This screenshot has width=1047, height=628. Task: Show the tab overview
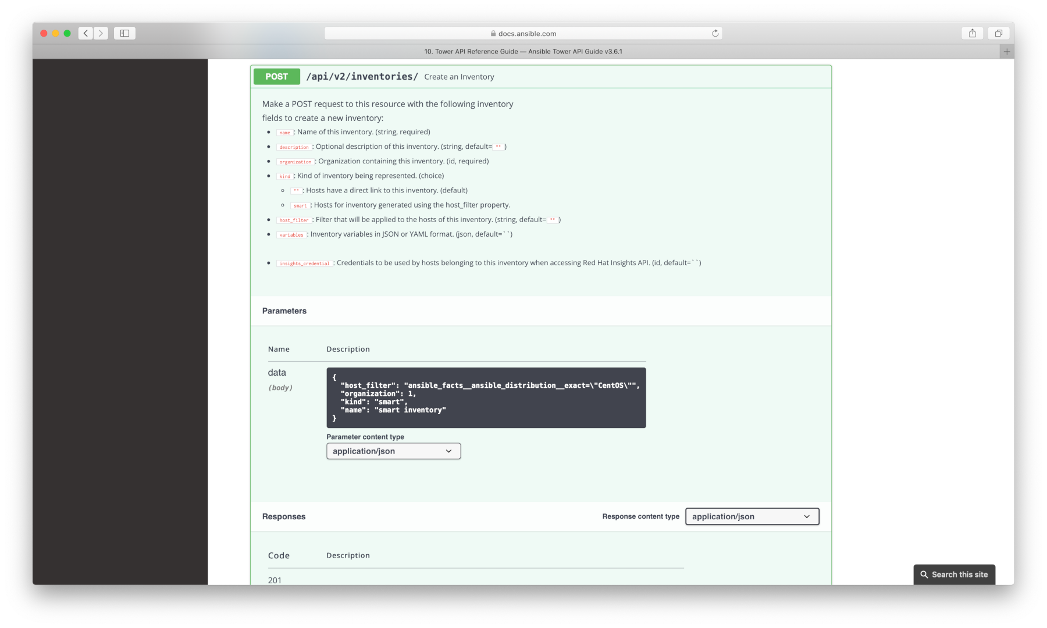coord(999,33)
